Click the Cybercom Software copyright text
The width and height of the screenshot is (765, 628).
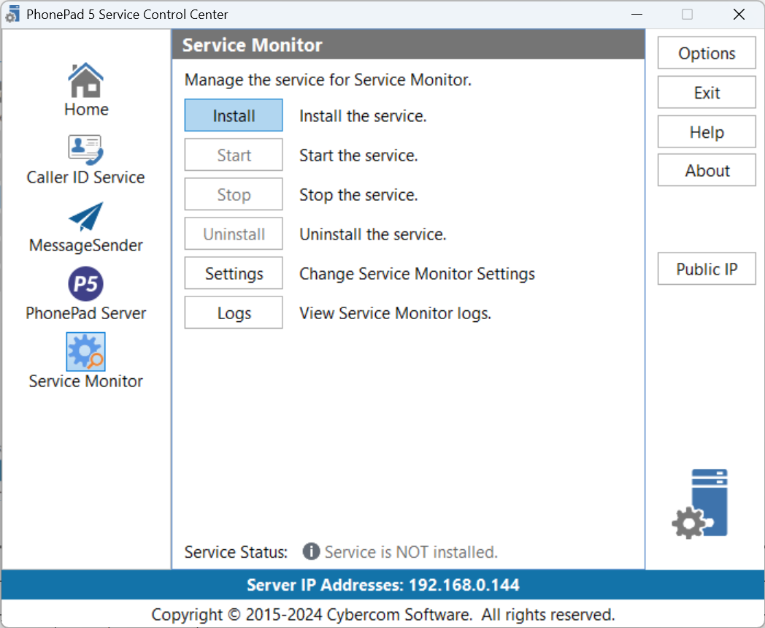[383, 614]
